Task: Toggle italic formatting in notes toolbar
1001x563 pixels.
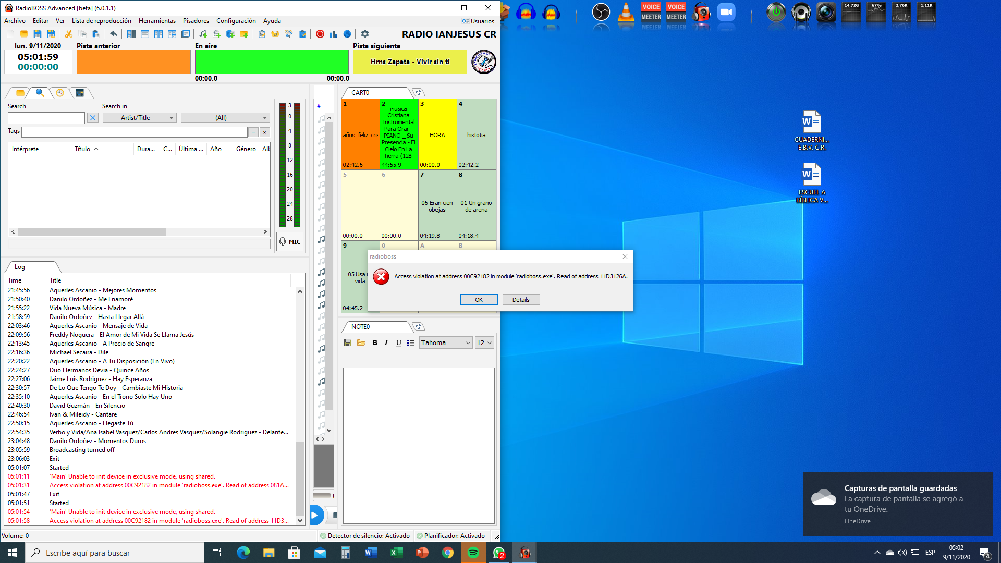Action: [x=386, y=343]
